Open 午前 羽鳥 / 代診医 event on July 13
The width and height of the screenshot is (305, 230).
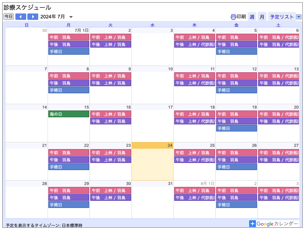coord(278,76)
